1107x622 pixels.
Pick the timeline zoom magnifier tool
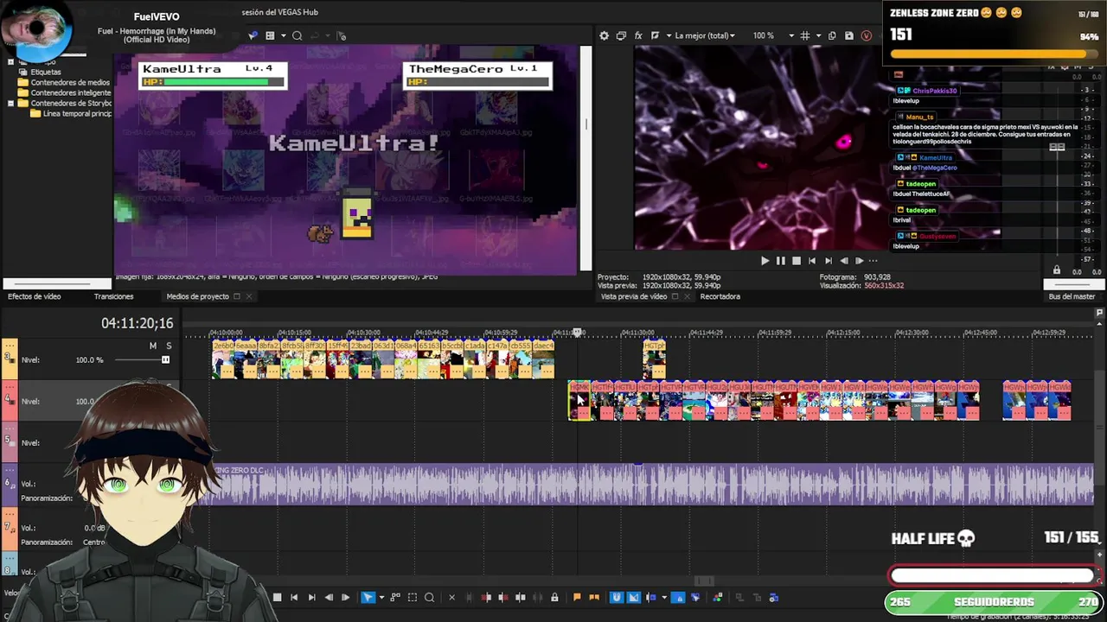[x=429, y=597]
